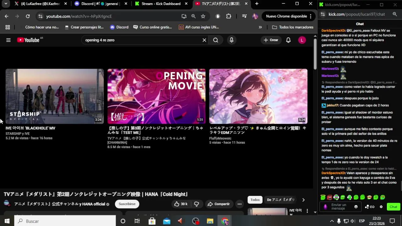Close the YouTube TVアニメ tab
The image size is (402, 226).
(246, 4)
